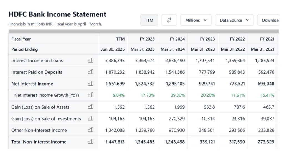Click the Gain (Loss) on Sale of Investments label

tap(46, 119)
